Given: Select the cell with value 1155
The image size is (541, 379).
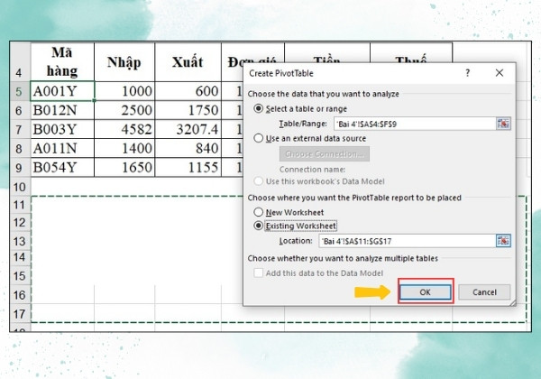Looking at the screenshot, I should tap(188, 168).
